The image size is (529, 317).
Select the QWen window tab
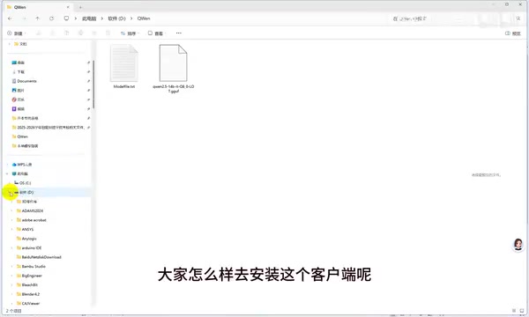(x=38, y=7)
